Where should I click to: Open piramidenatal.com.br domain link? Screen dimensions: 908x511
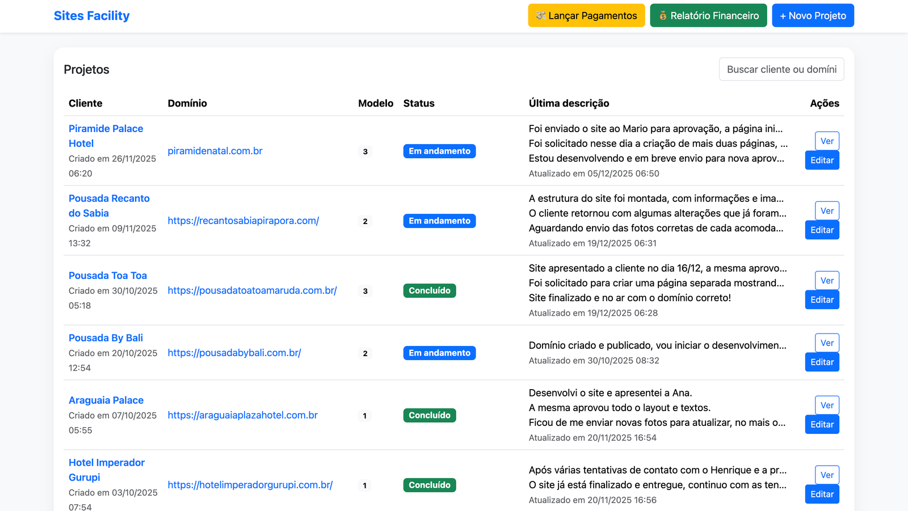(x=215, y=151)
